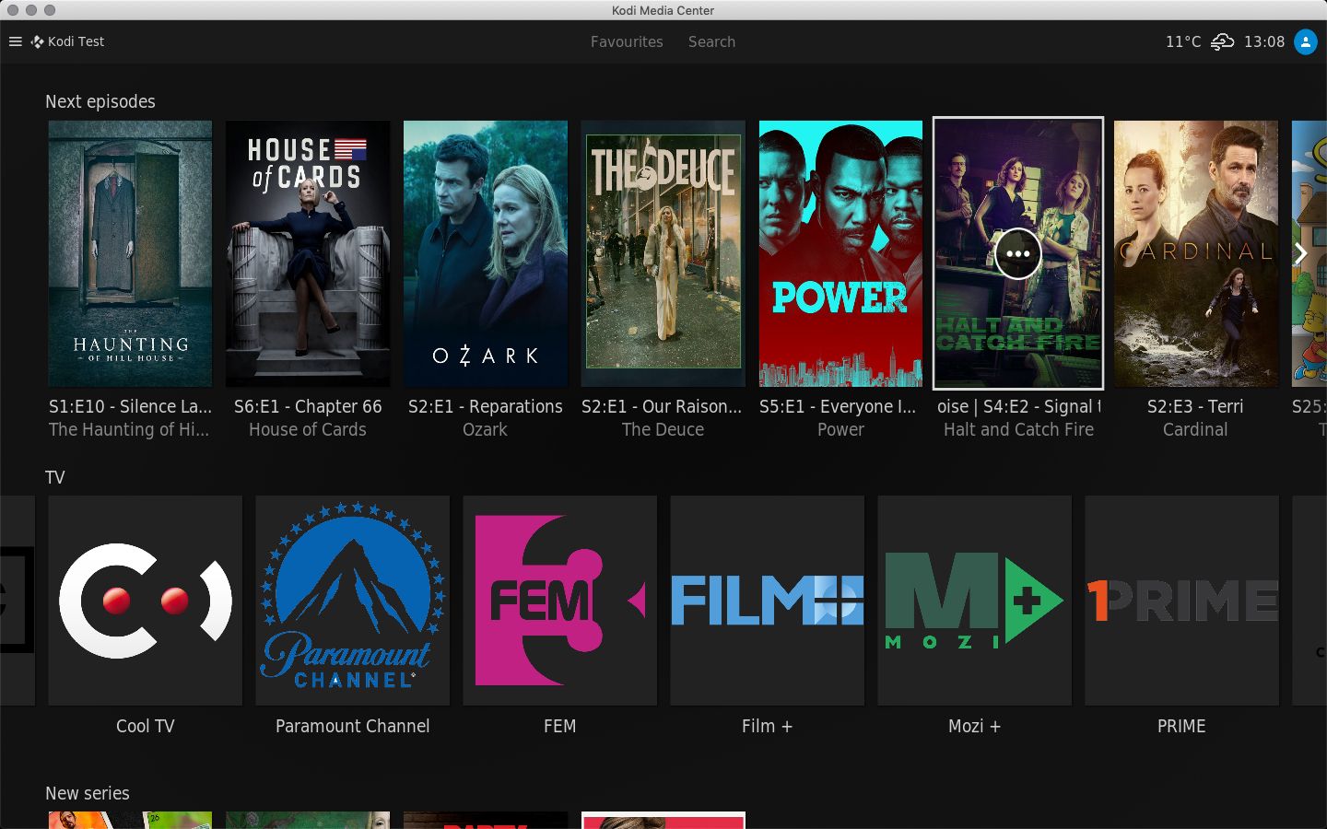The height and width of the screenshot is (829, 1327).
Task: Open the user profile avatar icon
Action: pos(1306,41)
